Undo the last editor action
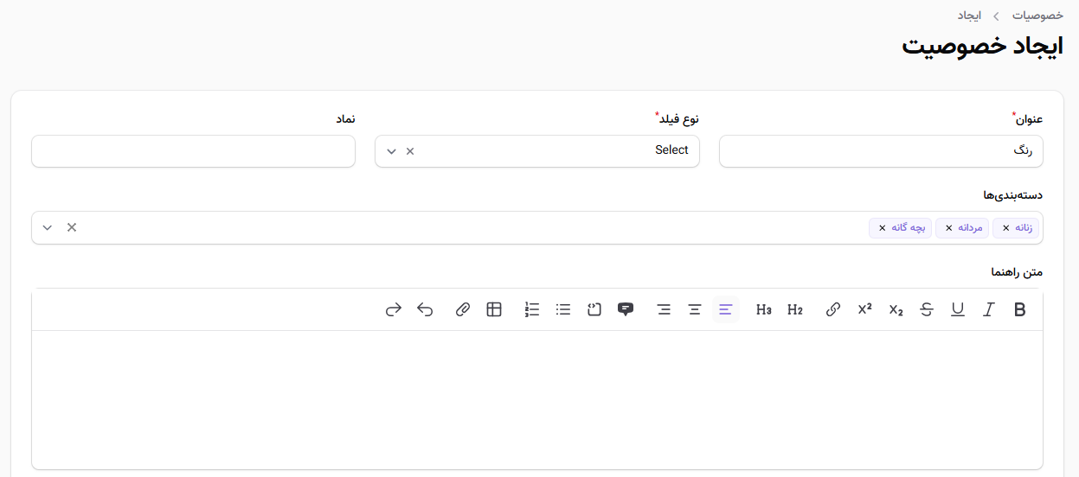The height and width of the screenshot is (477, 1079). tap(425, 309)
